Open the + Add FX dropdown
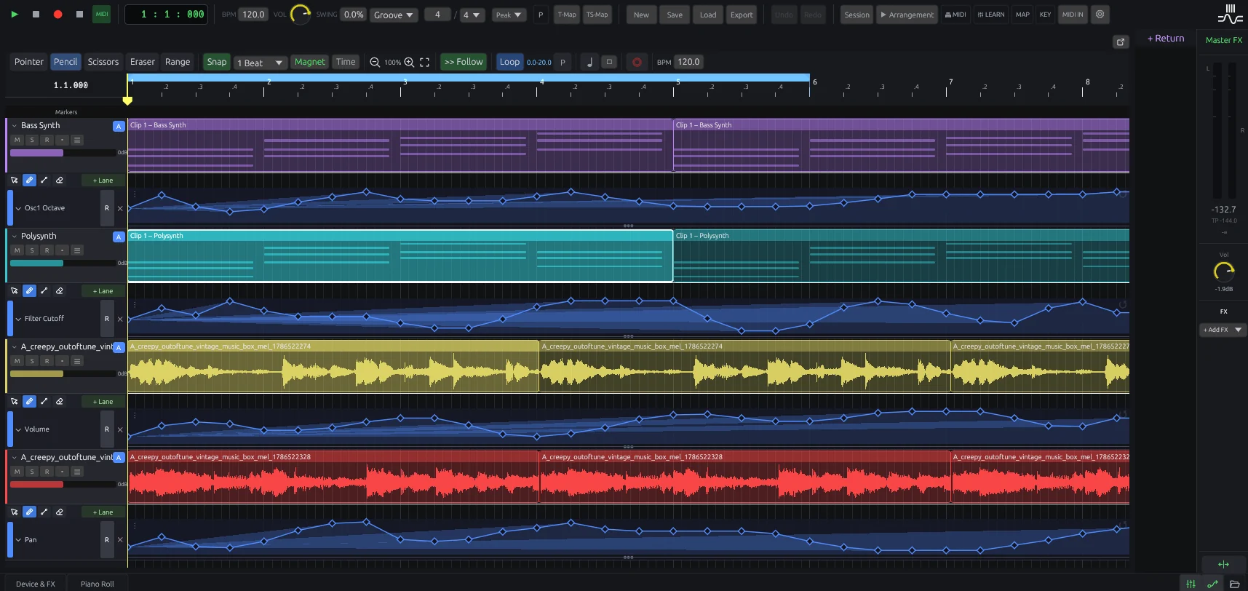This screenshot has width=1248, height=591. 1223,330
